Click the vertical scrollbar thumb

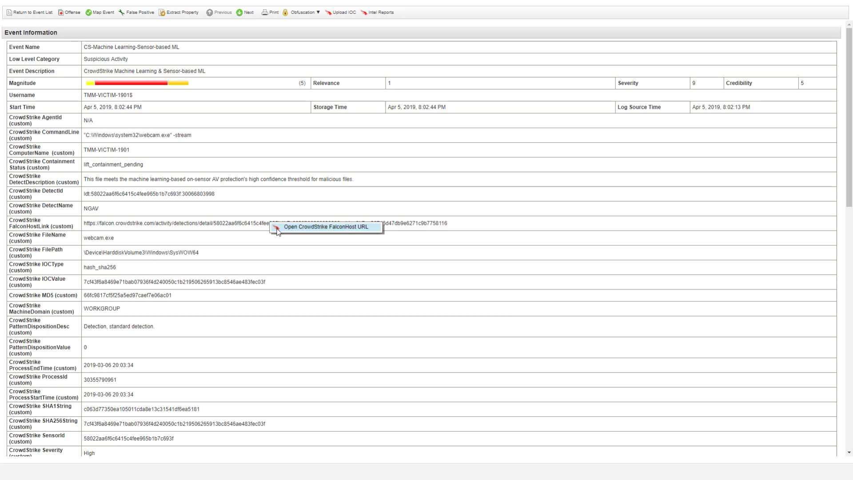pos(849,117)
